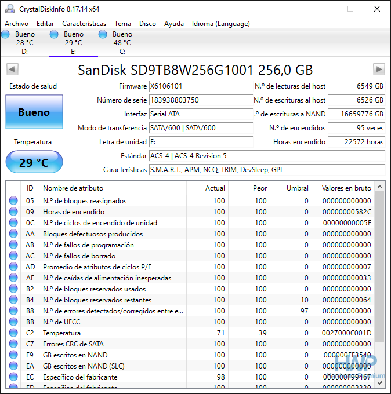The image size is (391, 394).
Task: Click the Bueno health status button
Action: click(x=34, y=112)
